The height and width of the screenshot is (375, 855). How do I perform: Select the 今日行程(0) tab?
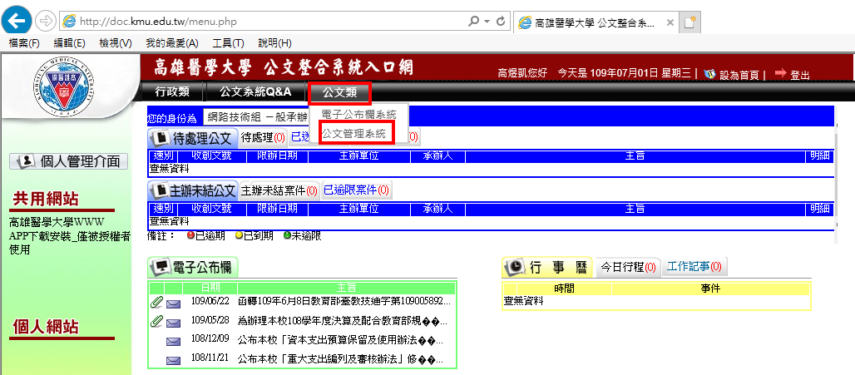(628, 267)
